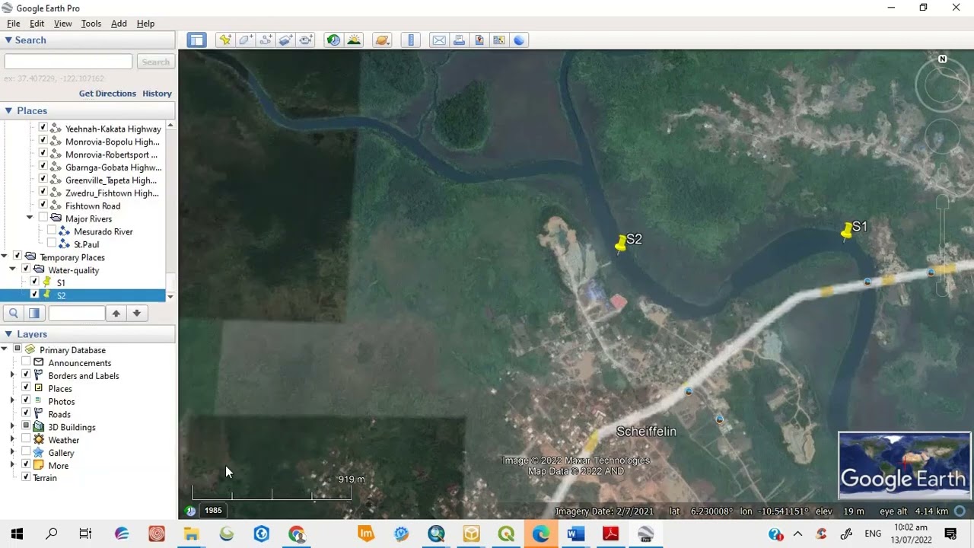Uncheck Fishtown Road checkbox
The height and width of the screenshot is (548, 974).
coord(43,205)
